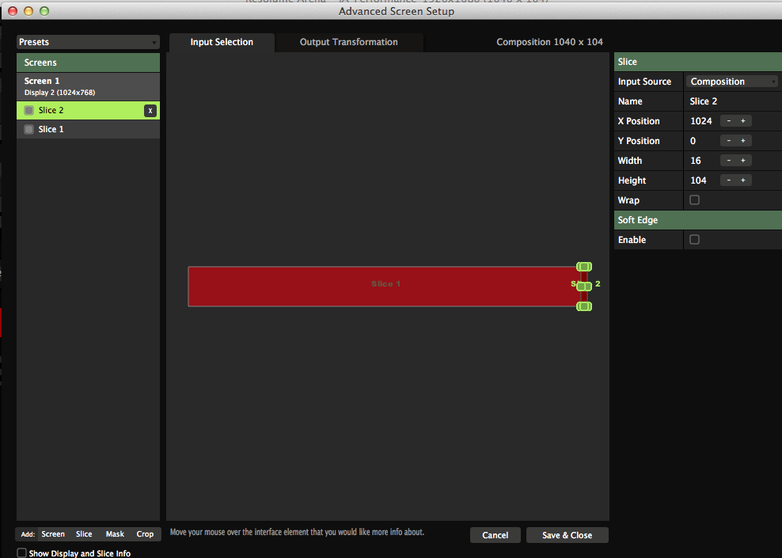Grab the top green handle of Slice 2
The image size is (782, 558).
(x=584, y=267)
